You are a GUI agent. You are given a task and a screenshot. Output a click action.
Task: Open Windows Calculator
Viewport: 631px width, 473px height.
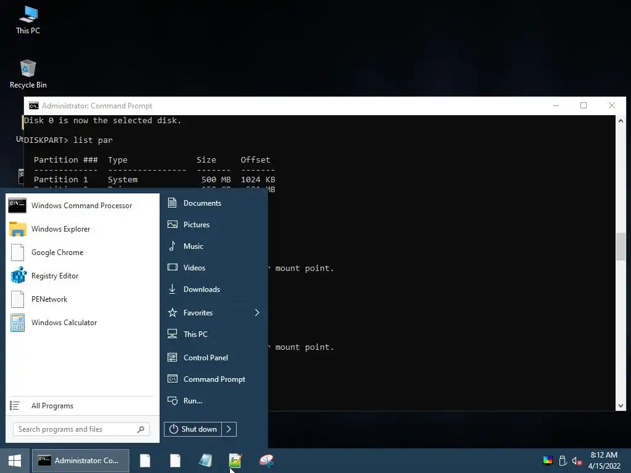(x=82, y=323)
